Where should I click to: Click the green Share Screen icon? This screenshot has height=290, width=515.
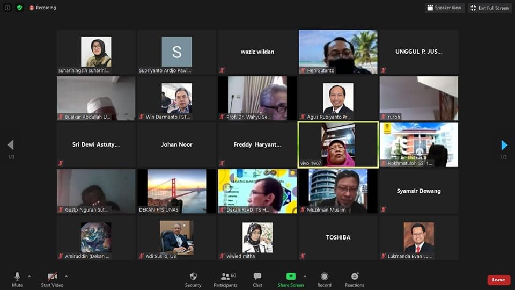291,277
